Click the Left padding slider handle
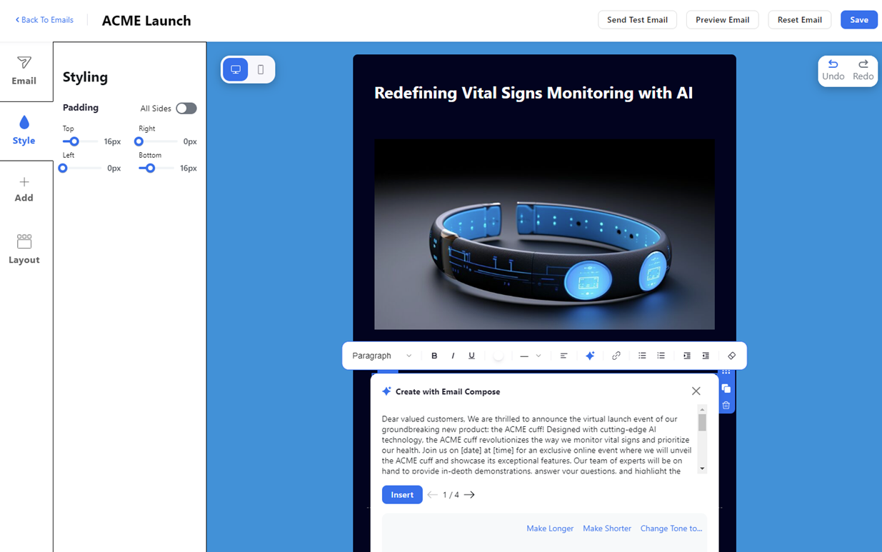 click(63, 169)
